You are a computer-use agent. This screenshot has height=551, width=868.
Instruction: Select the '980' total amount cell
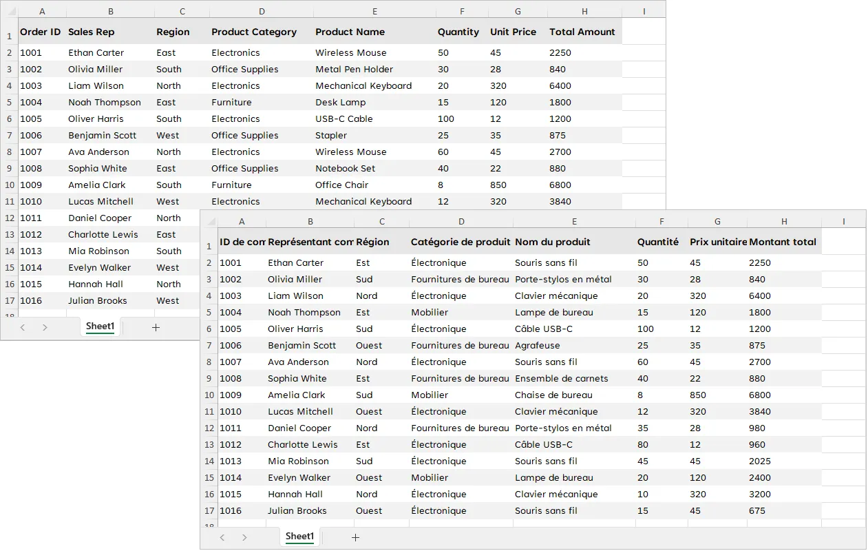pos(784,428)
